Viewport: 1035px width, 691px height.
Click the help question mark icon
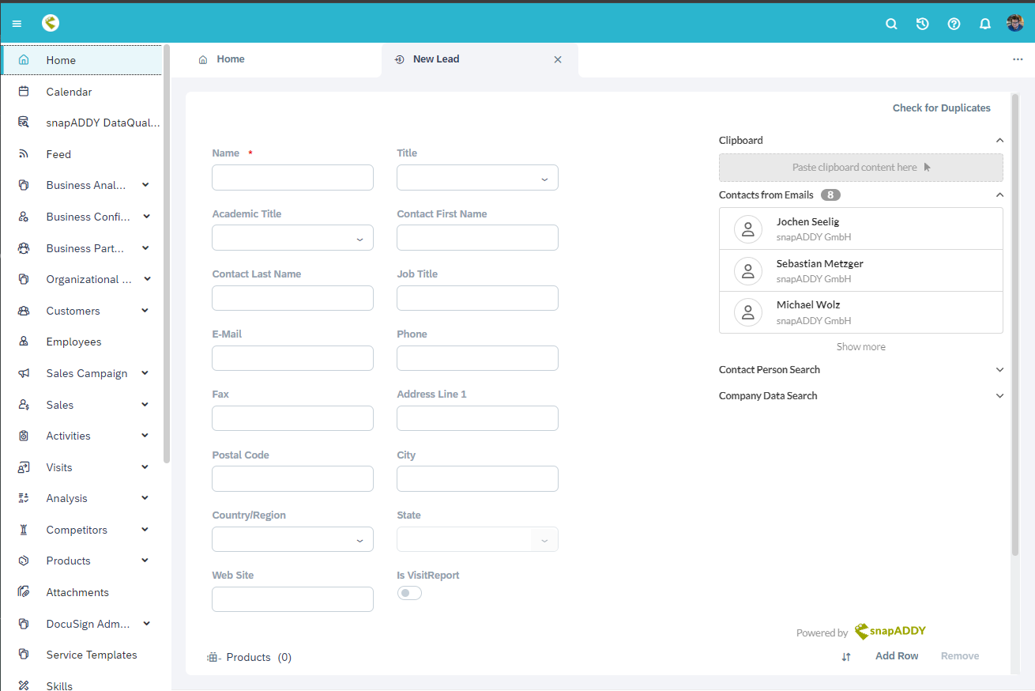point(954,23)
